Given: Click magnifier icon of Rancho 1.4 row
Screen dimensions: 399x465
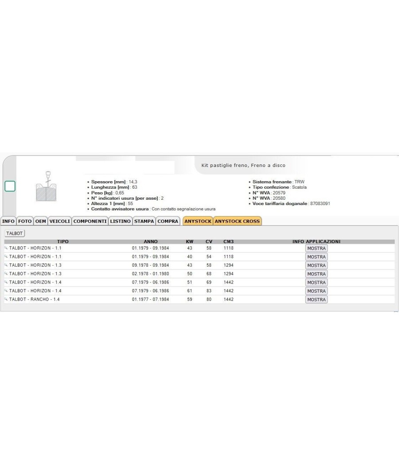Looking at the screenshot, I should click(x=6, y=299).
